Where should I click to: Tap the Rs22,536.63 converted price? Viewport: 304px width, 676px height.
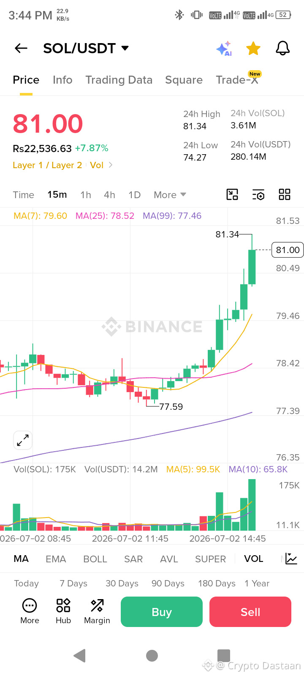pyautogui.click(x=42, y=148)
